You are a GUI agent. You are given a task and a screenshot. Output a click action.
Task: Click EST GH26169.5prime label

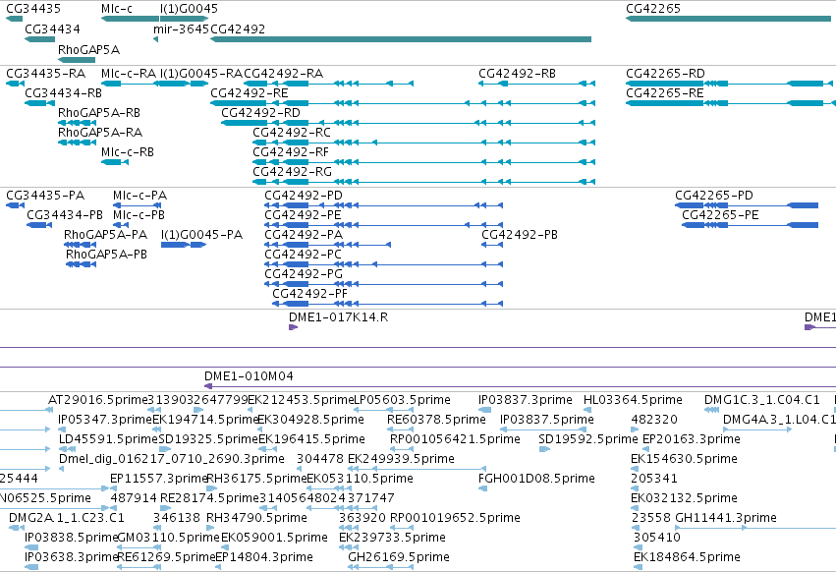click(398, 557)
